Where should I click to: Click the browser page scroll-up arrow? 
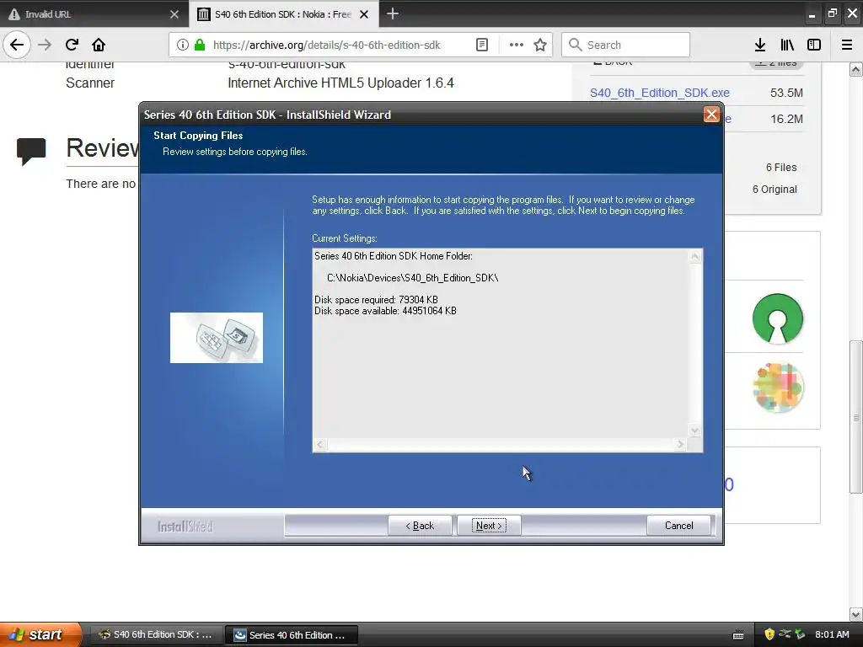[856, 69]
